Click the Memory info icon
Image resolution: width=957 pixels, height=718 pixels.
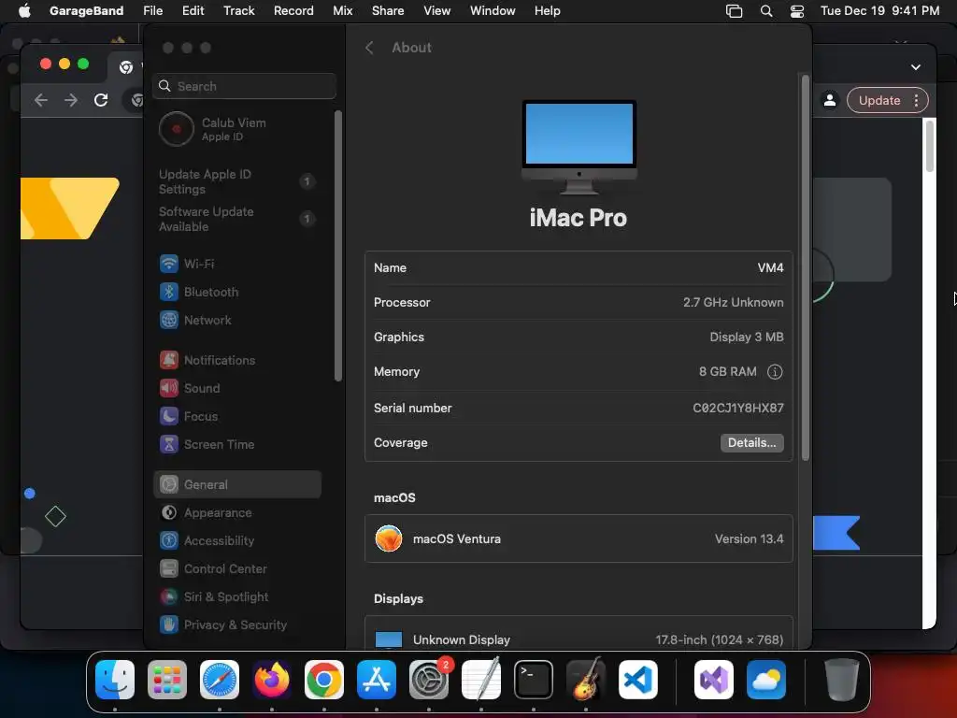775,372
